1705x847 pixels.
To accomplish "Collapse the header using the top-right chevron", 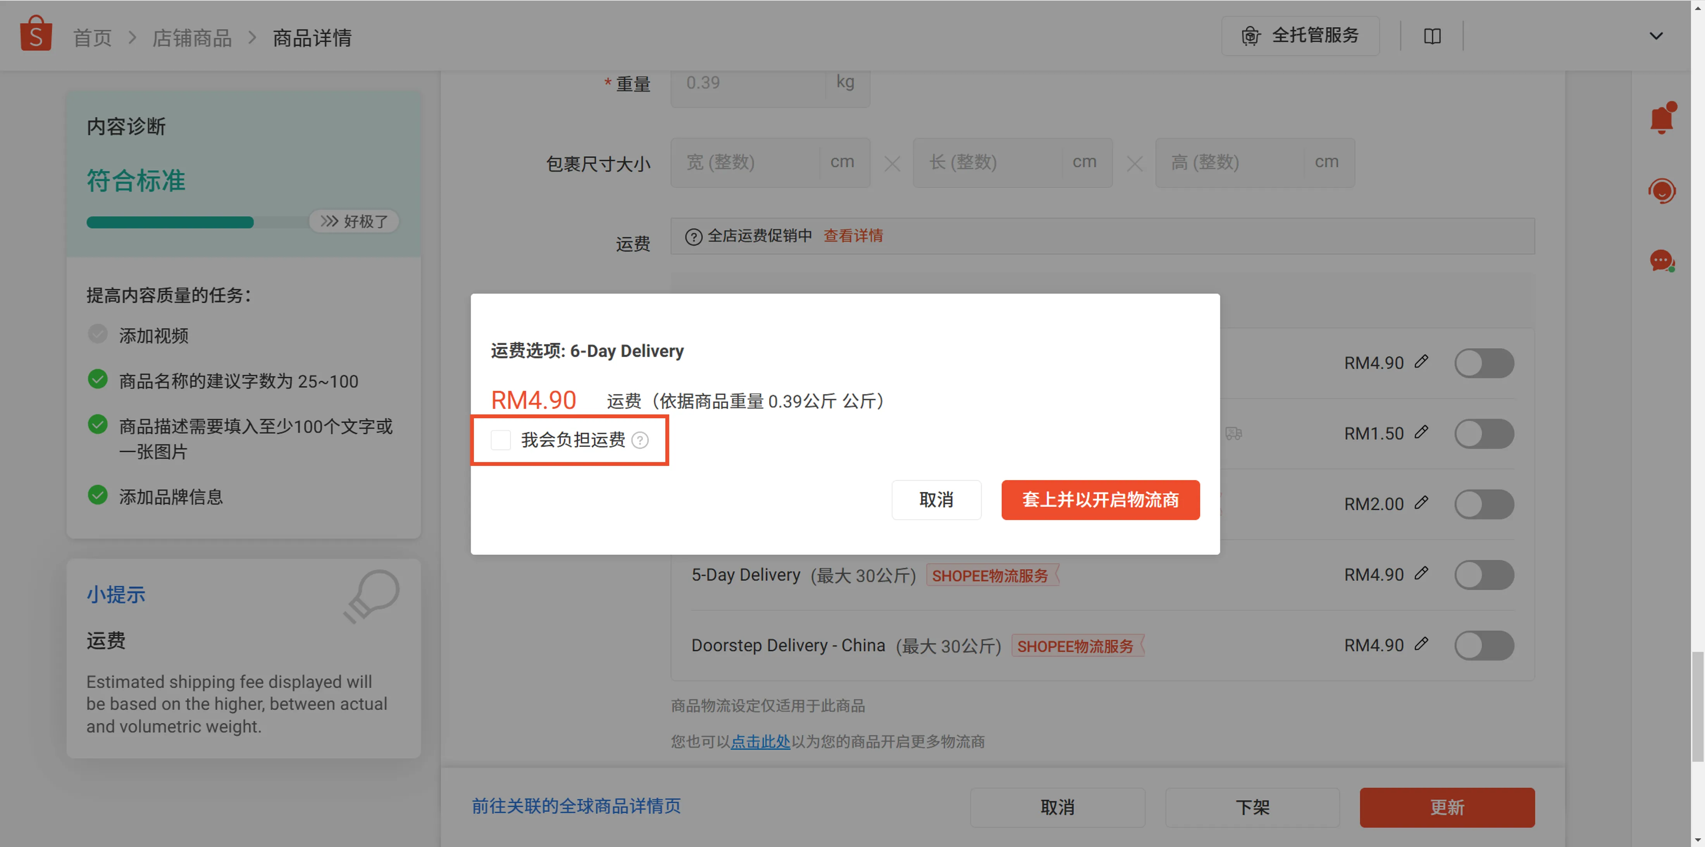I will (1657, 36).
